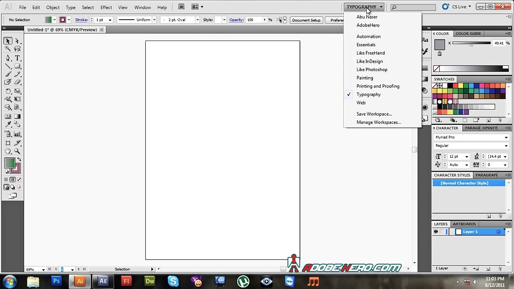Open the 2 pt. Oval brush dropdown
The width and height of the screenshot is (514, 289).
coord(197,20)
